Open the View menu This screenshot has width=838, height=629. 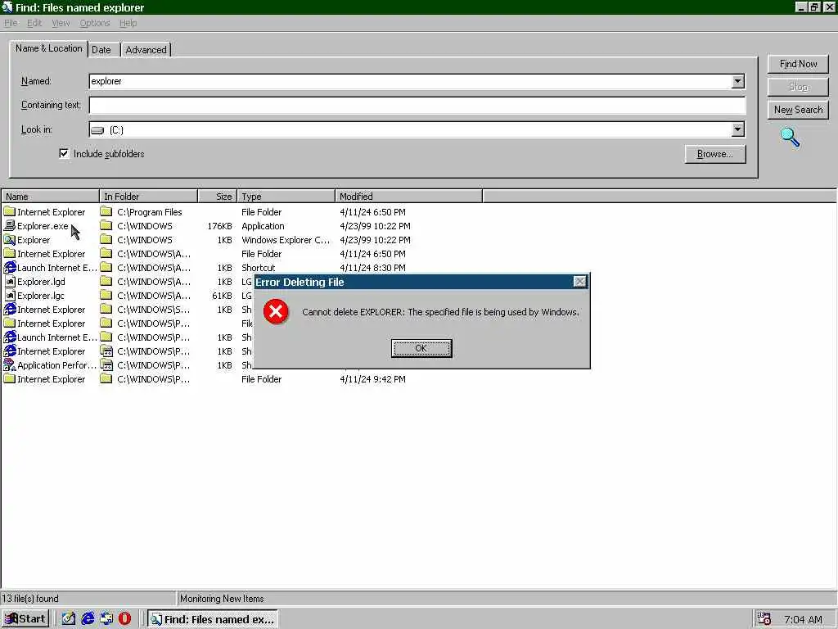coord(61,23)
